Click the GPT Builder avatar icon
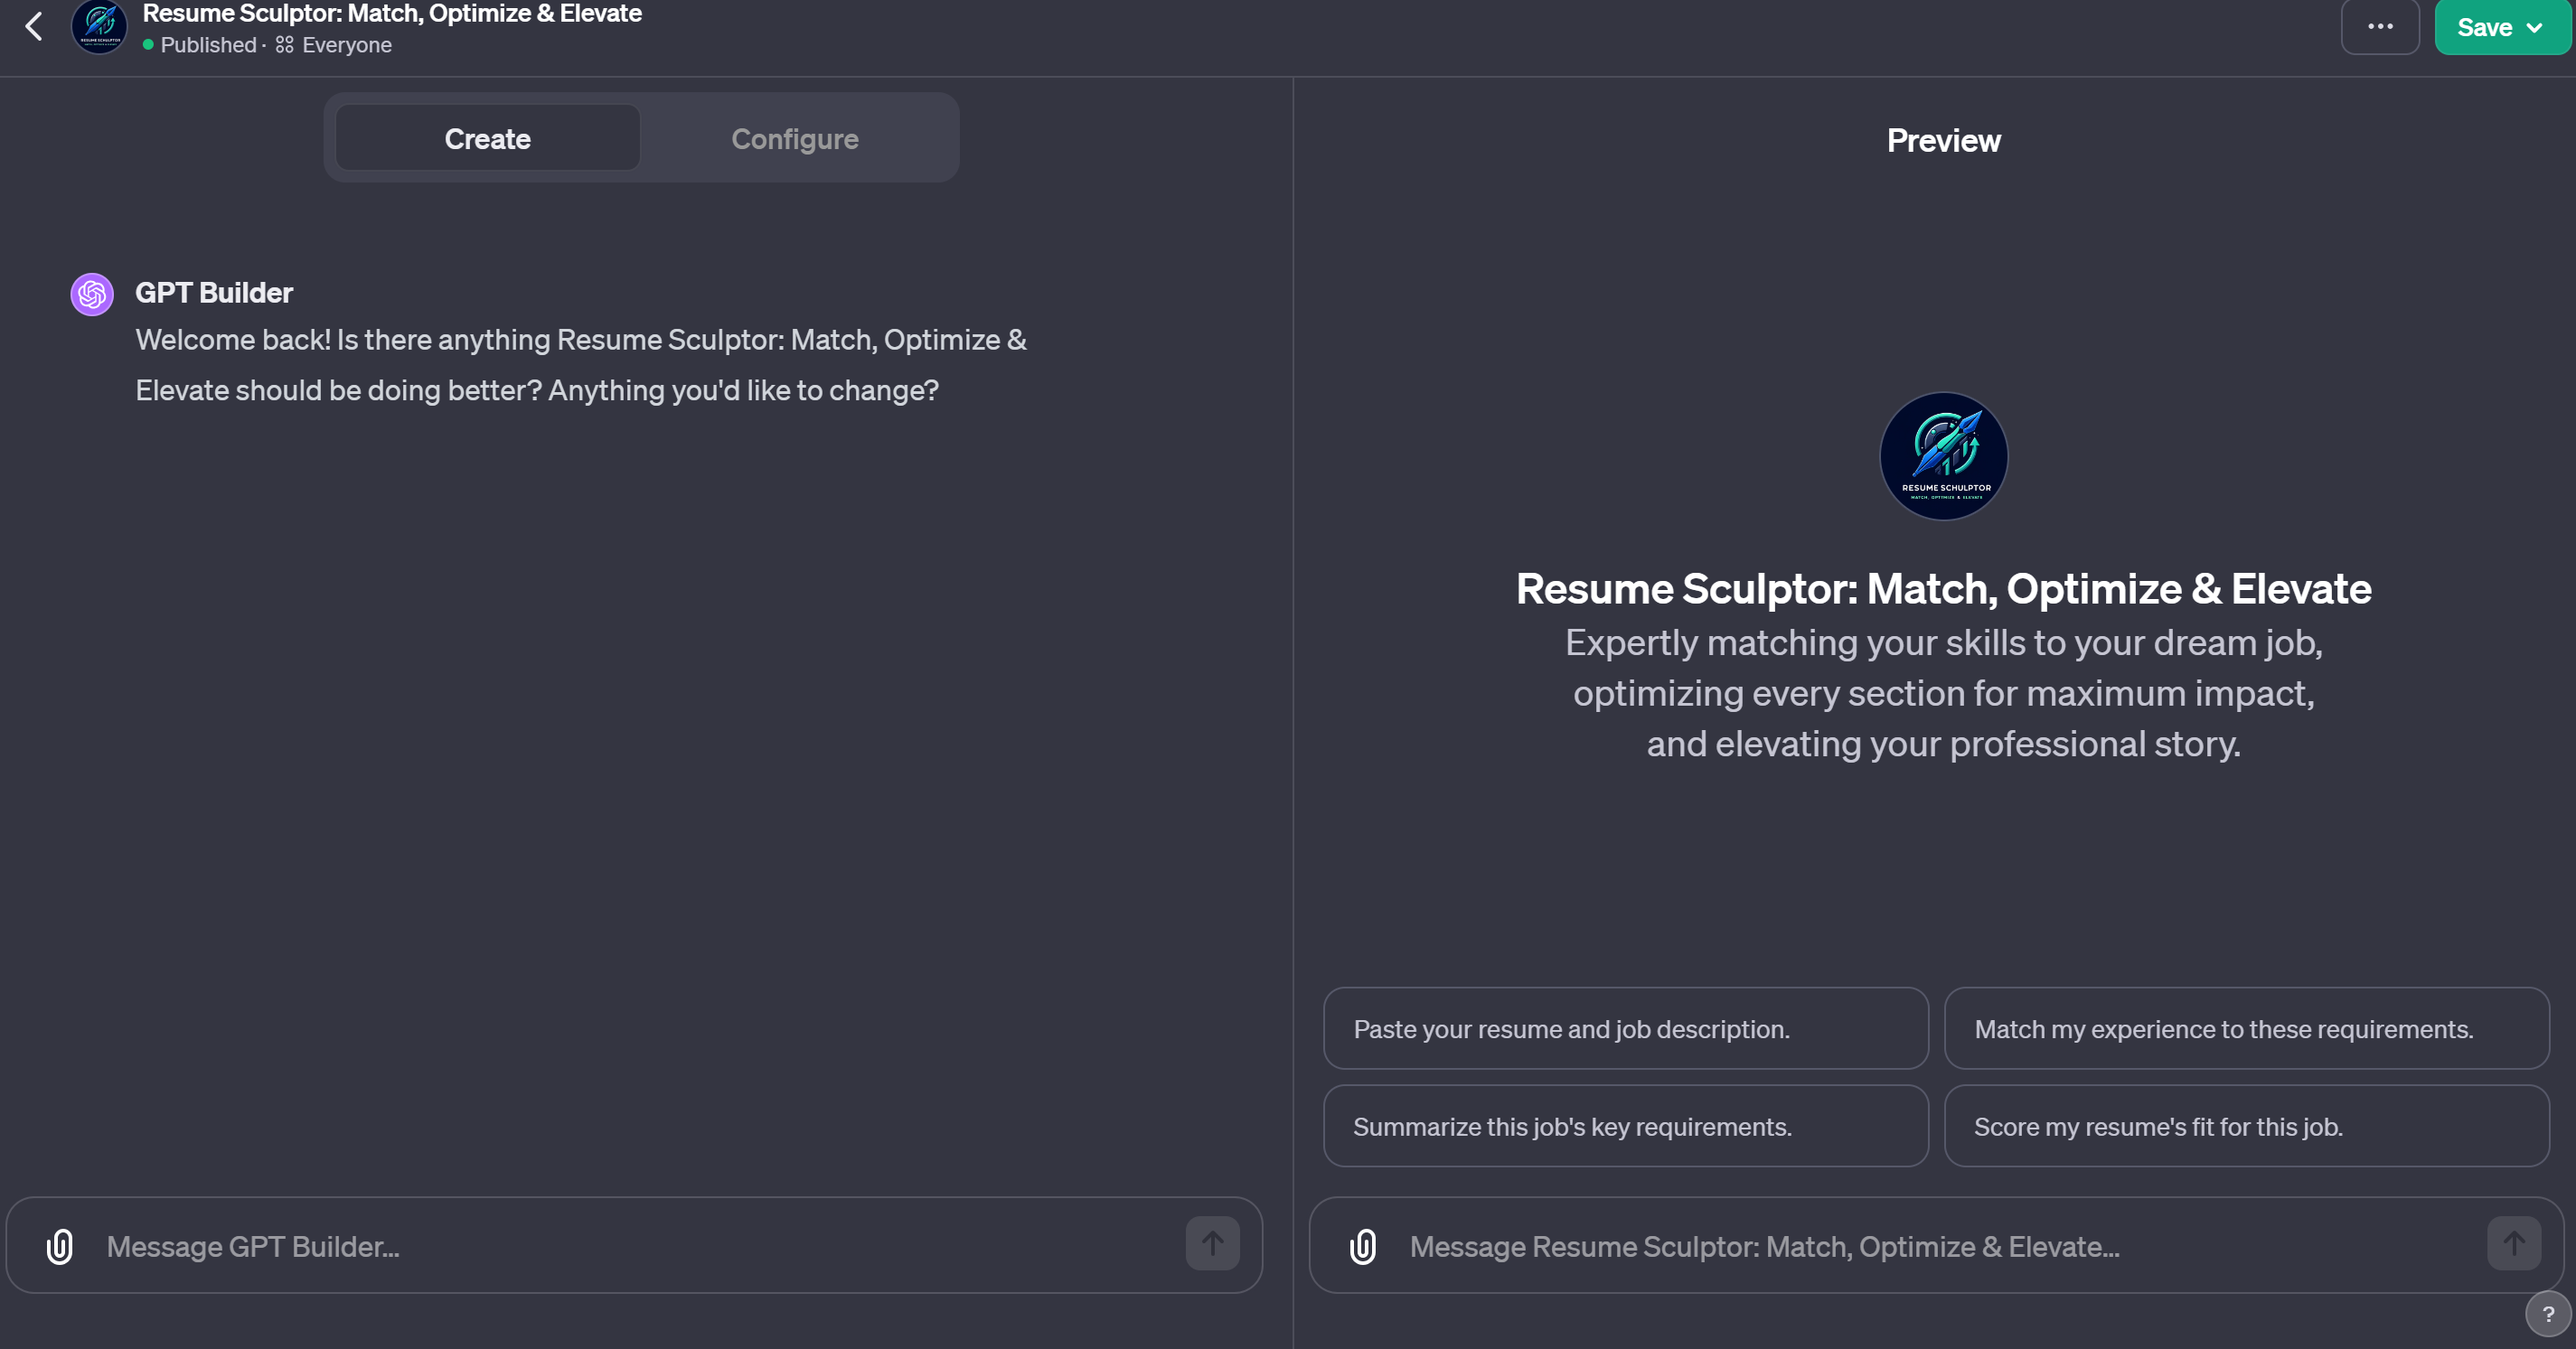The image size is (2576, 1349). [x=92, y=294]
